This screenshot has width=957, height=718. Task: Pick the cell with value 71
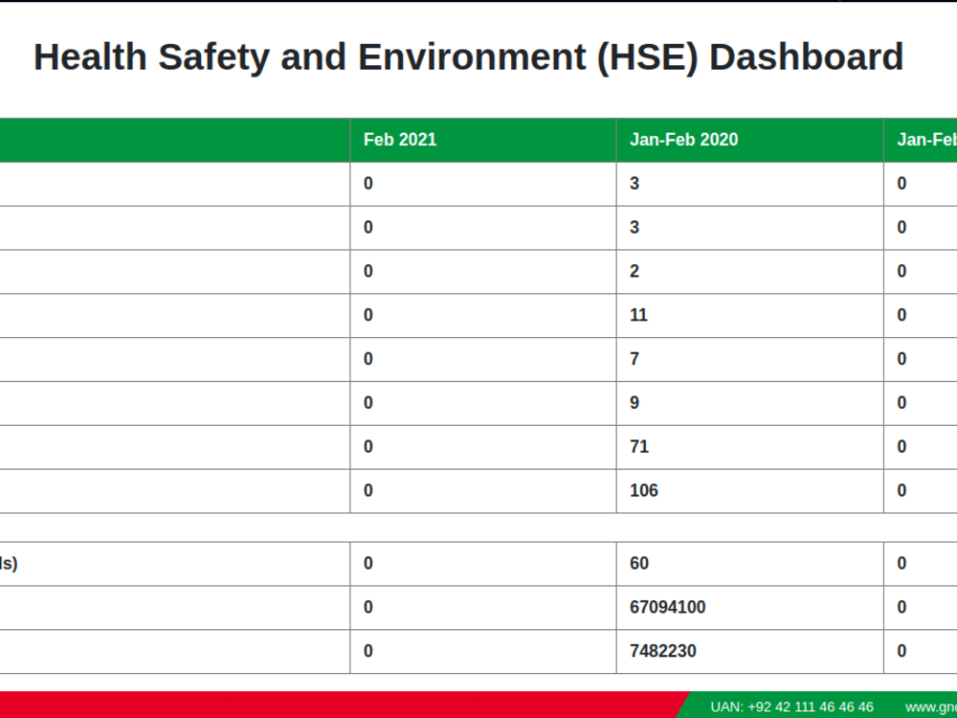click(750, 447)
